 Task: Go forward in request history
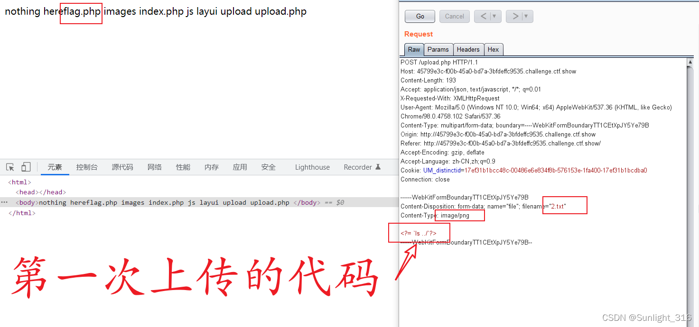[515, 16]
